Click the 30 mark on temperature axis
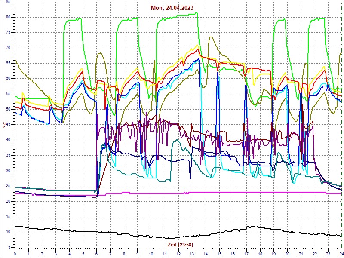Screen dimensions: 344x258 [x=8, y=171]
